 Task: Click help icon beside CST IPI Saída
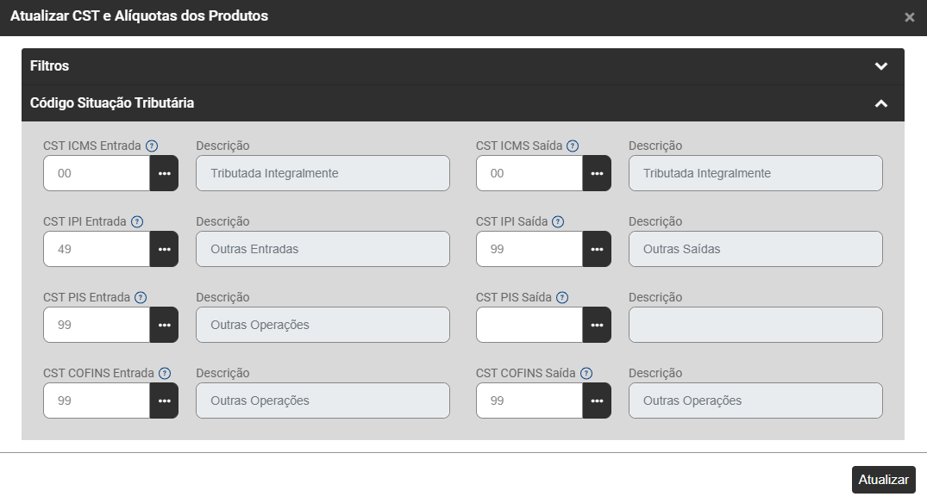click(559, 222)
